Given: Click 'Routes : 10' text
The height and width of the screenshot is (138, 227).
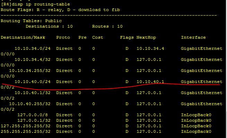Looking at the screenshot, I should click(x=107, y=26).
